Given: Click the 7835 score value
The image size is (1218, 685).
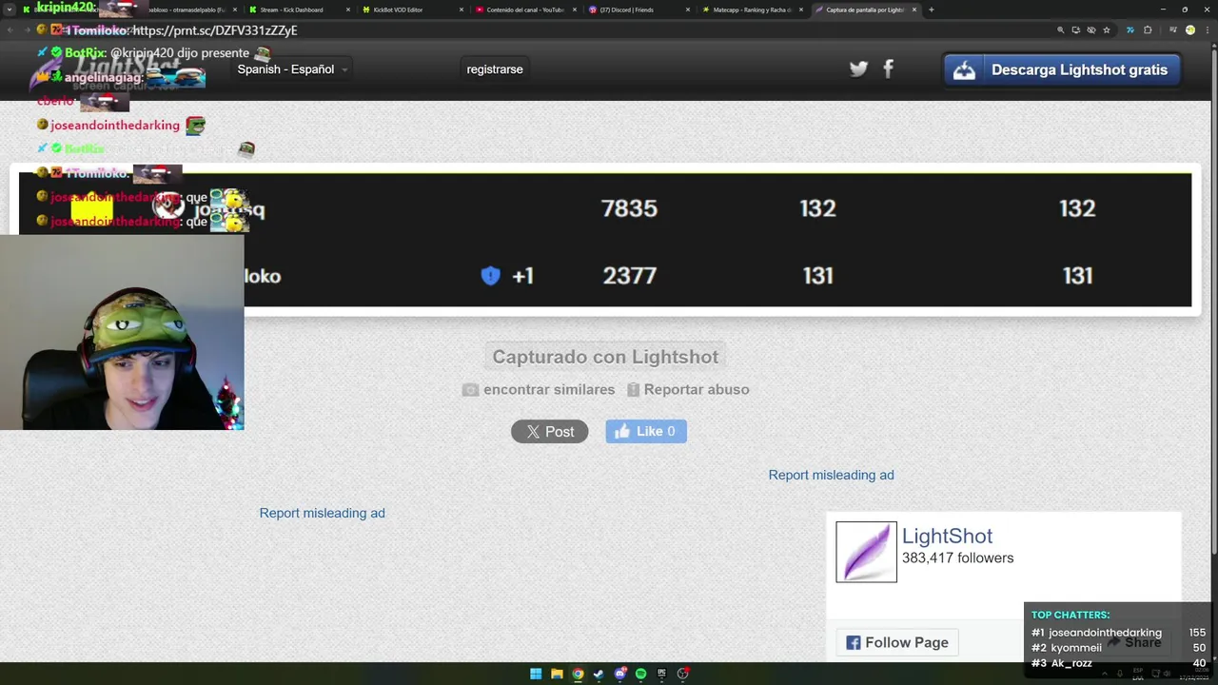Looking at the screenshot, I should (x=629, y=208).
